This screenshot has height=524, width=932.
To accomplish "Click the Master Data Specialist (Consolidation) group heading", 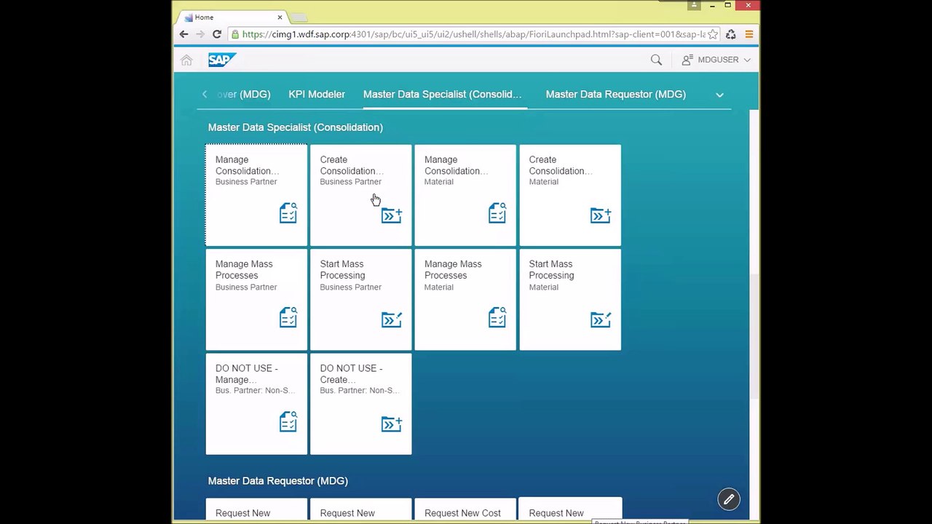I will (296, 127).
